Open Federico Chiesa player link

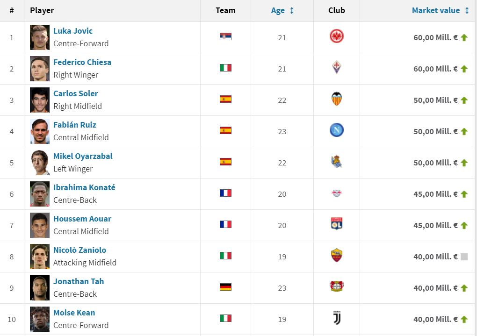82,62
